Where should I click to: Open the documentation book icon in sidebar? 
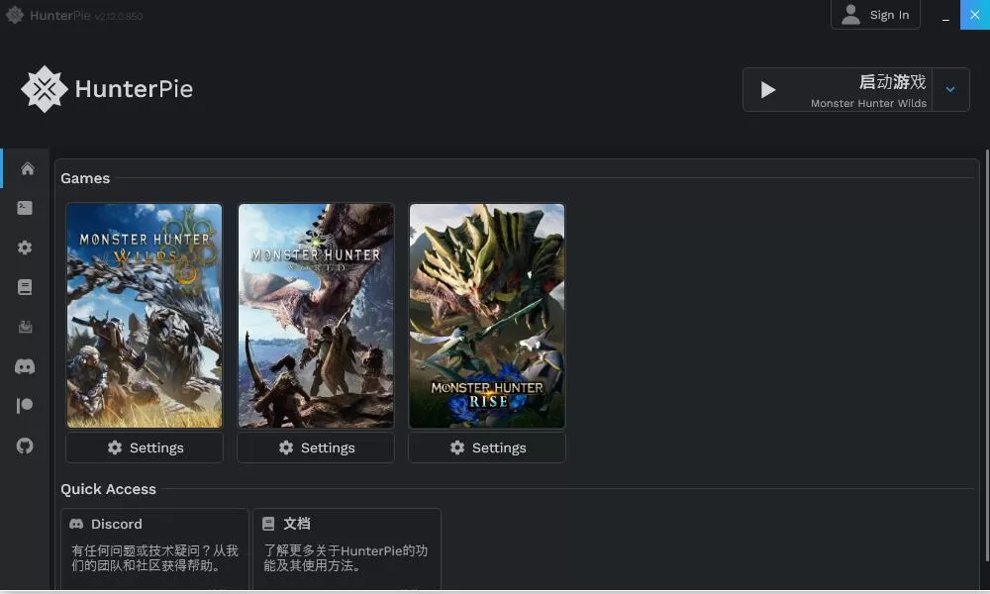coord(25,287)
